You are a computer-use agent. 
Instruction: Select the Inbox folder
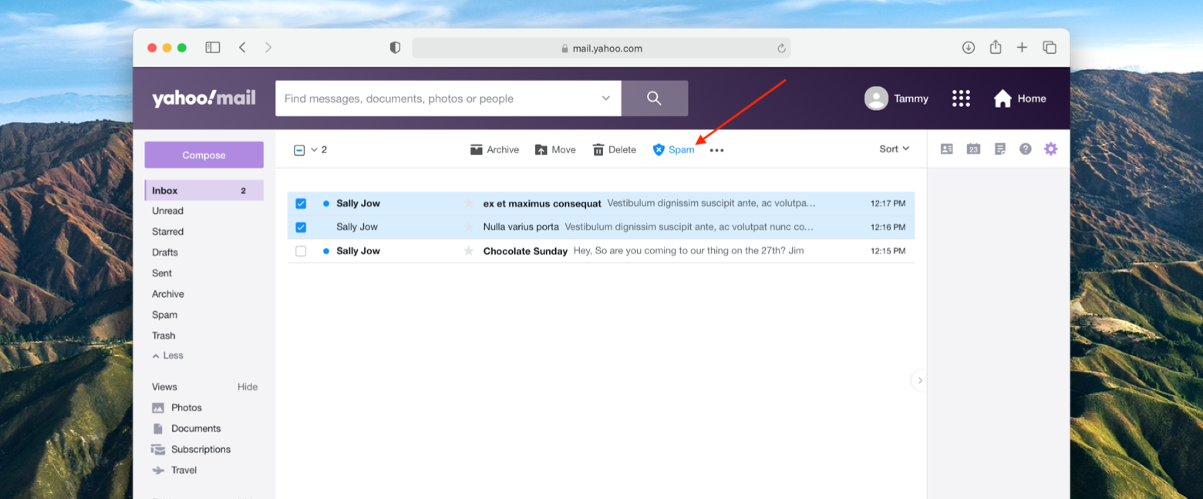(x=204, y=190)
